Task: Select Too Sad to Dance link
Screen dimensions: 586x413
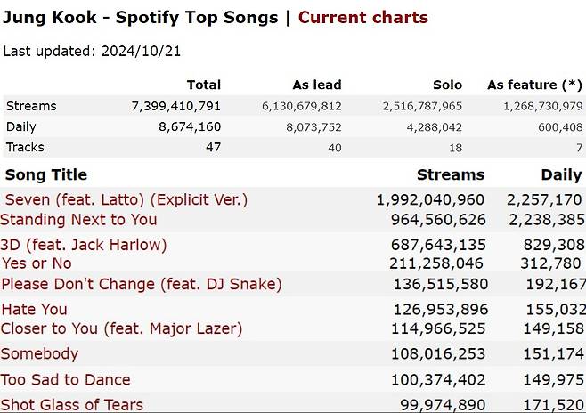Action: pos(65,380)
